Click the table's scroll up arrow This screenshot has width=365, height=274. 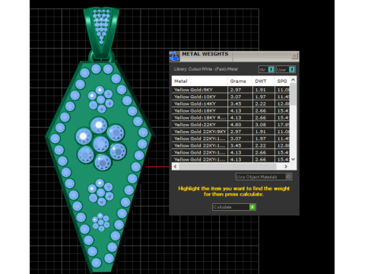(x=294, y=80)
